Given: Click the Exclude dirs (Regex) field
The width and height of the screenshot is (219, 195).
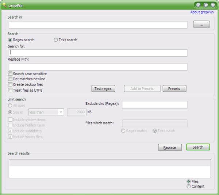Looking at the screenshot, I should 154,105.
